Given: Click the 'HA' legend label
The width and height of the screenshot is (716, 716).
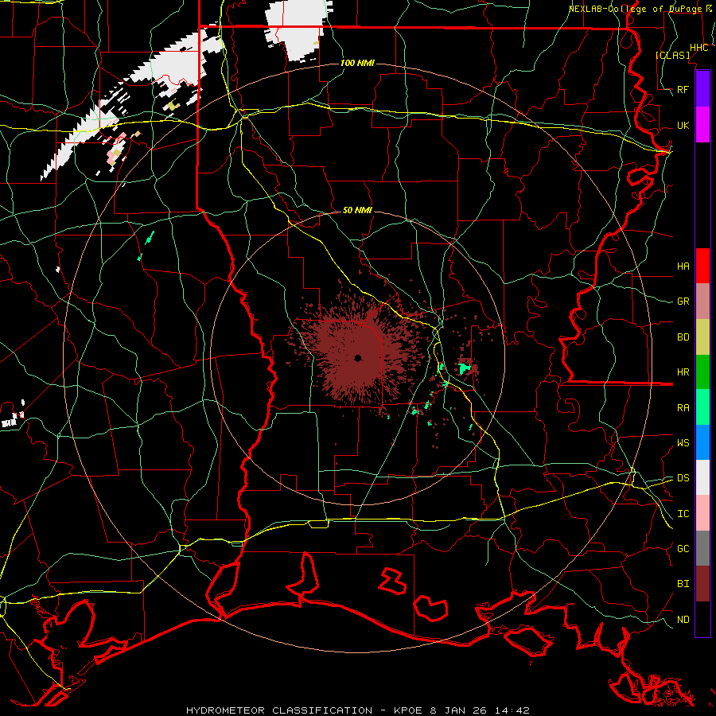Looking at the screenshot, I should 683,266.
